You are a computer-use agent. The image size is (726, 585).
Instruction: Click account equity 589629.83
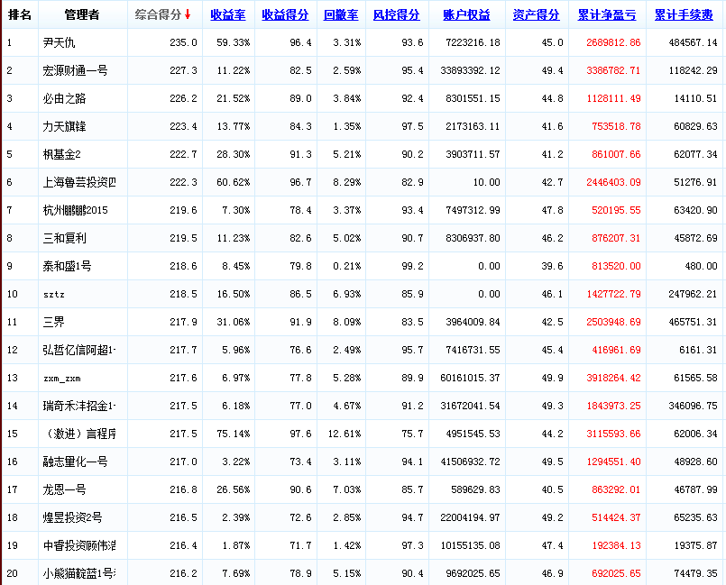(x=475, y=489)
